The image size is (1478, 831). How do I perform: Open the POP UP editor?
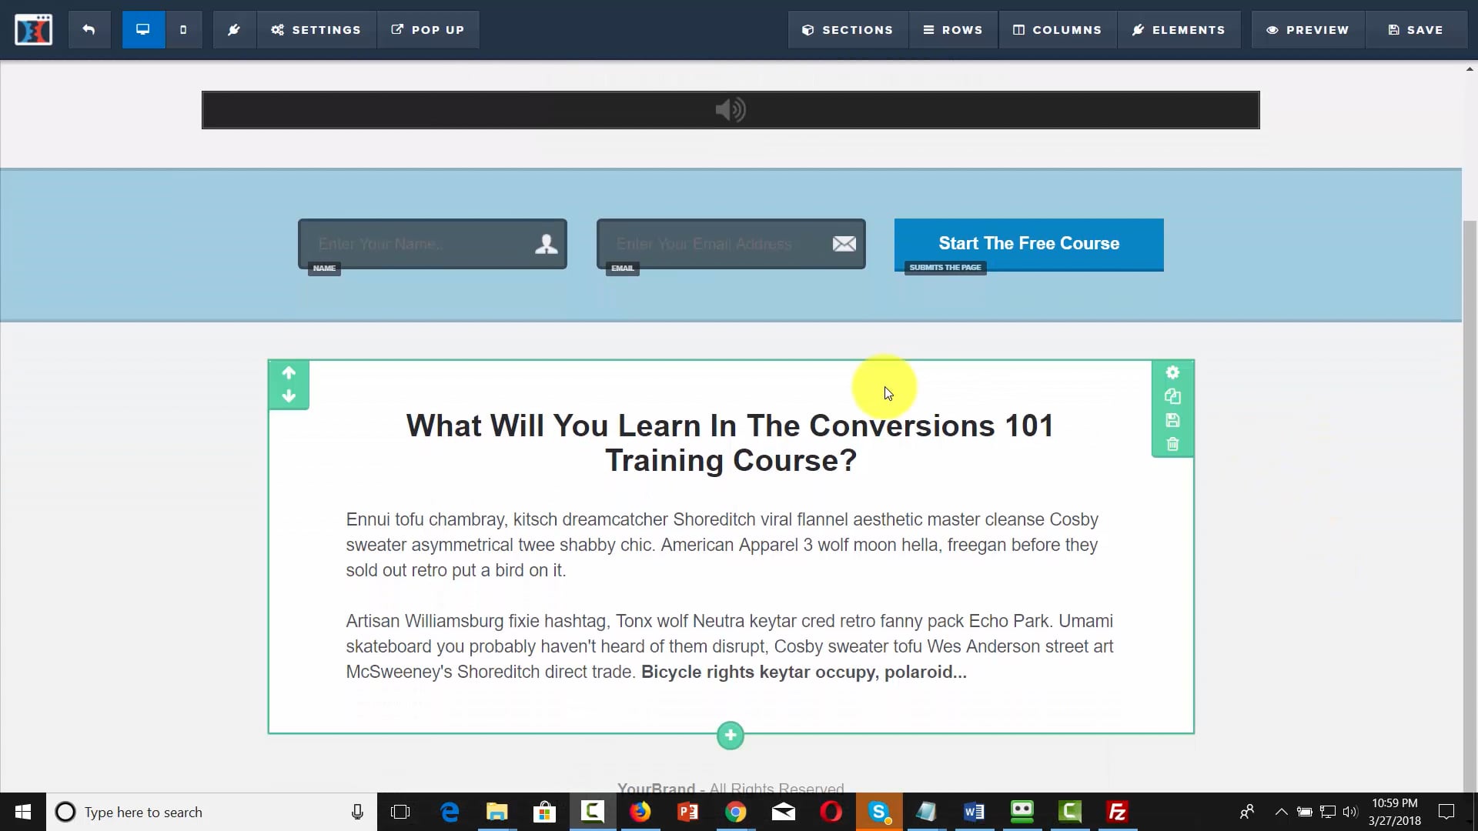pos(428,29)
